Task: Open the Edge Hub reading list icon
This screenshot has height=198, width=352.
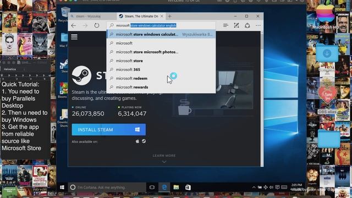Action: coord(226,25)
